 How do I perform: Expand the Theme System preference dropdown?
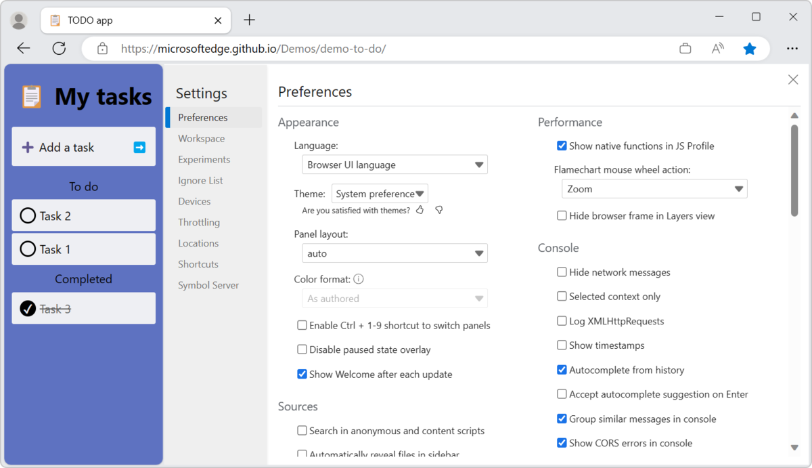pos(380,194)
